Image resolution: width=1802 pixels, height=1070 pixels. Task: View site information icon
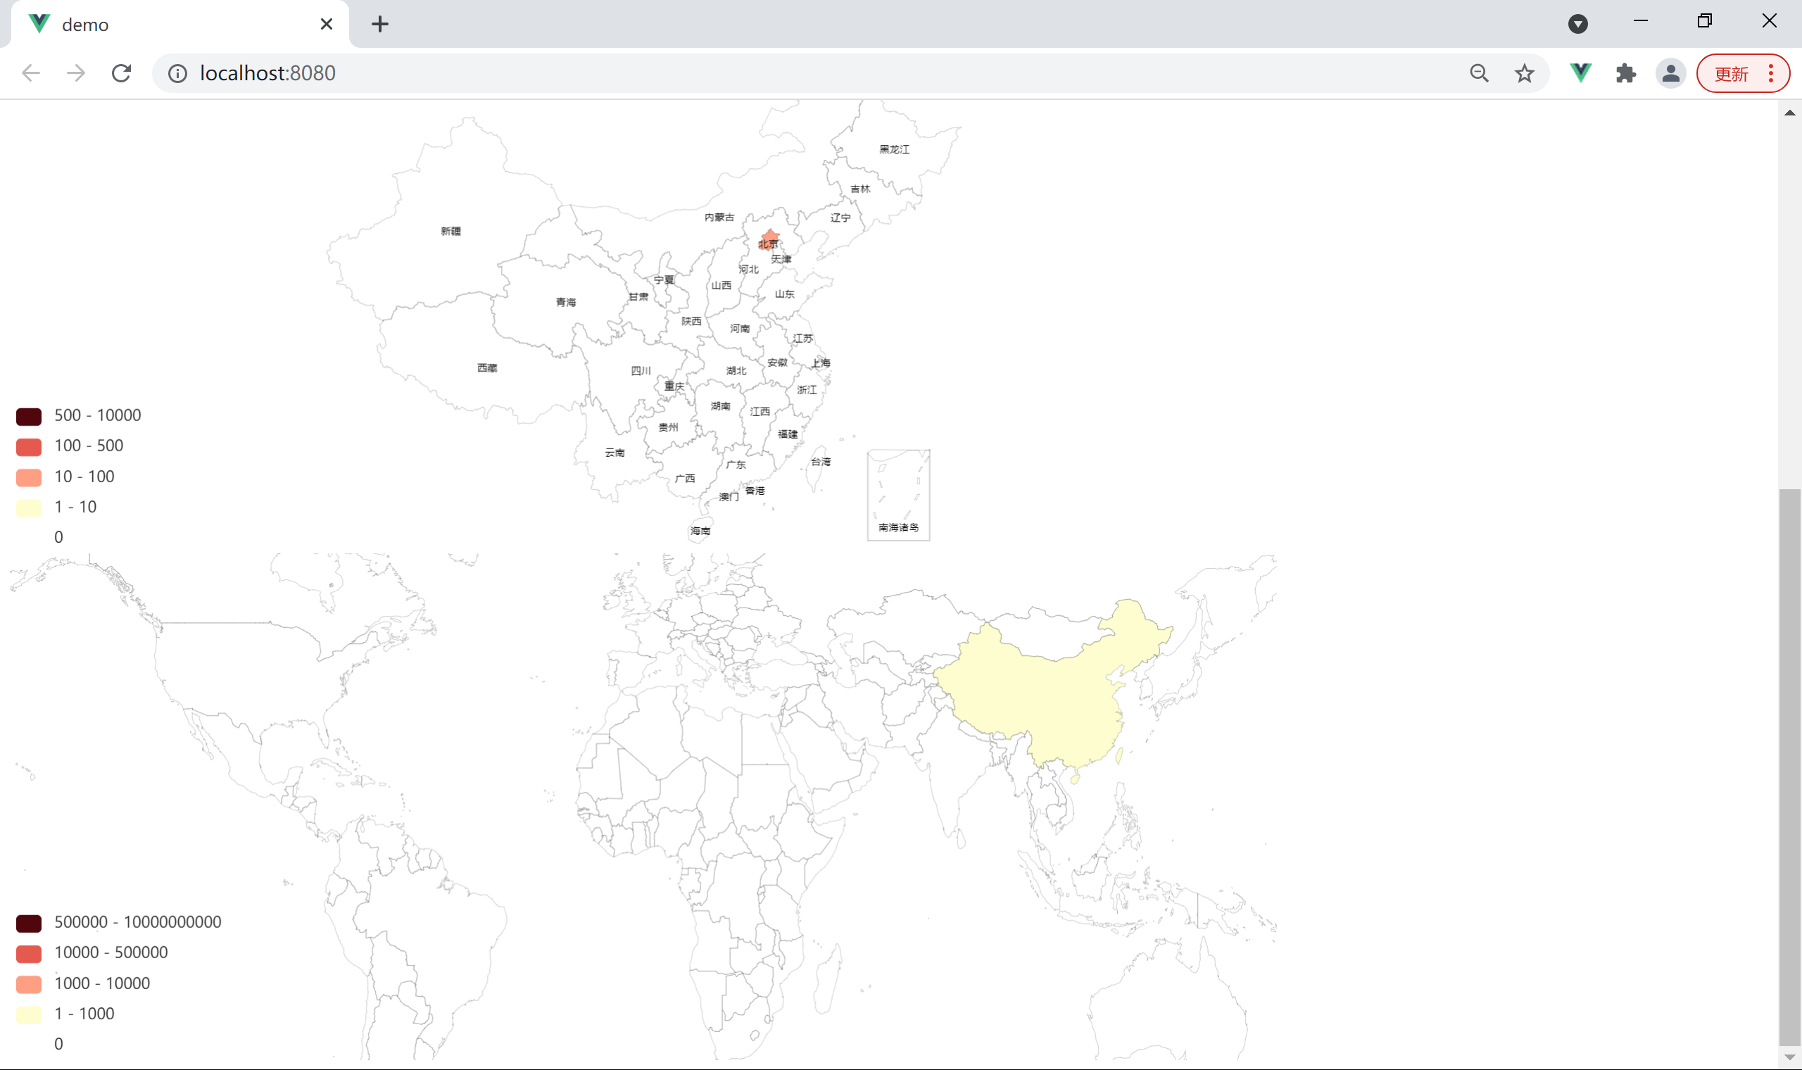(177, 73)
